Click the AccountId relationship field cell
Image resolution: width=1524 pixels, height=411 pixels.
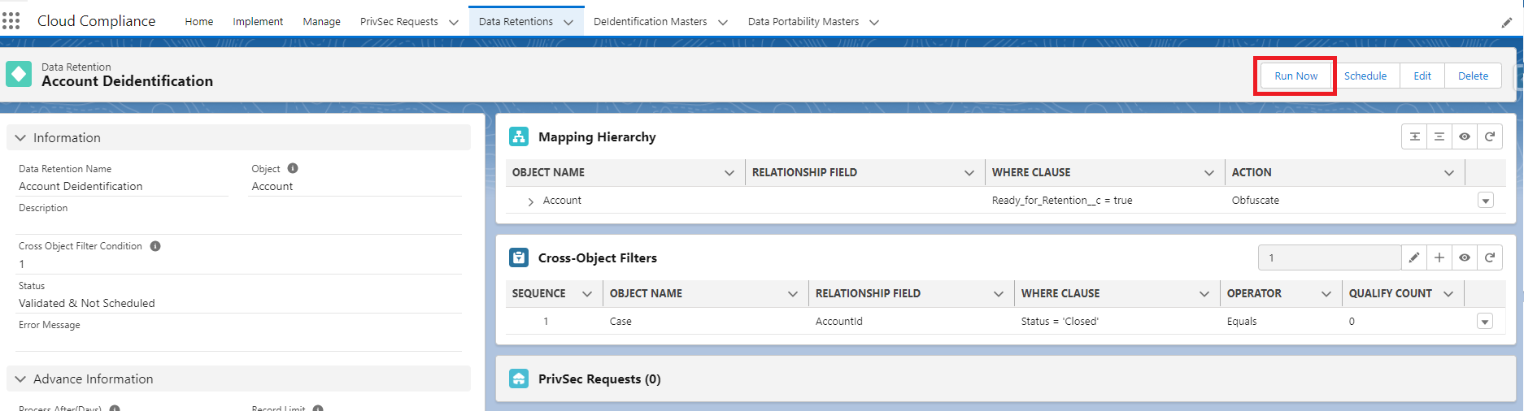pos(839,322)
